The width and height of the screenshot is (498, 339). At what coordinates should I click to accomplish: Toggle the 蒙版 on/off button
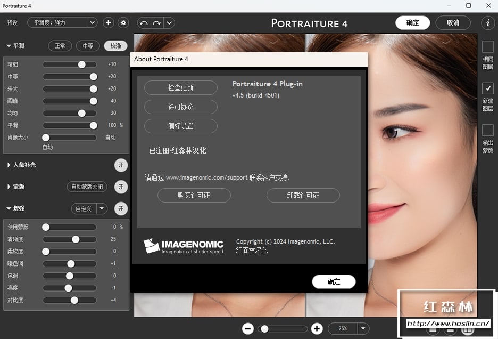(121, 187)
